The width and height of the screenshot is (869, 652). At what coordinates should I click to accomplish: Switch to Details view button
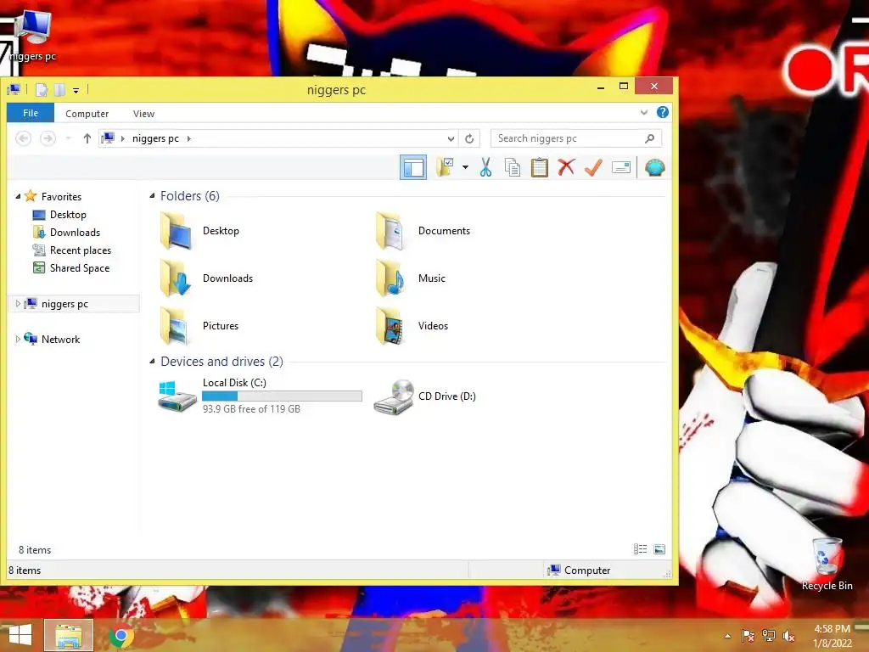tap(640, 549)
